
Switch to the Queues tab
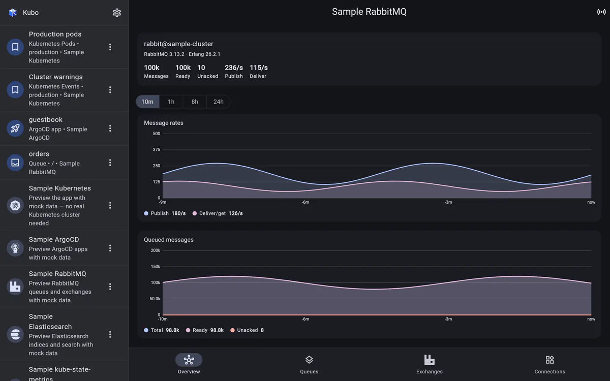(x=309, y=364)
